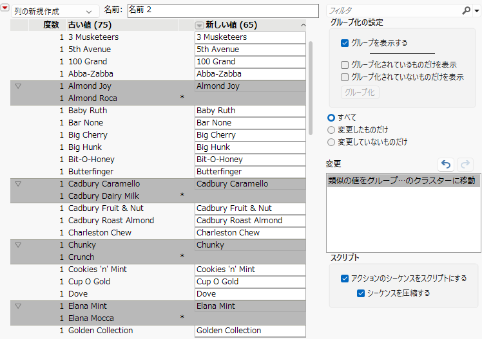Viewport: 482px width, 339px height.
Task: Edit new value field for Butterfinger
Action: point(250,172)
